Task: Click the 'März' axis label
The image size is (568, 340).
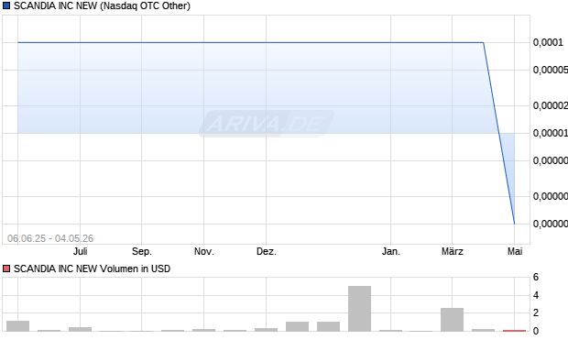Action: coord(452,251)
